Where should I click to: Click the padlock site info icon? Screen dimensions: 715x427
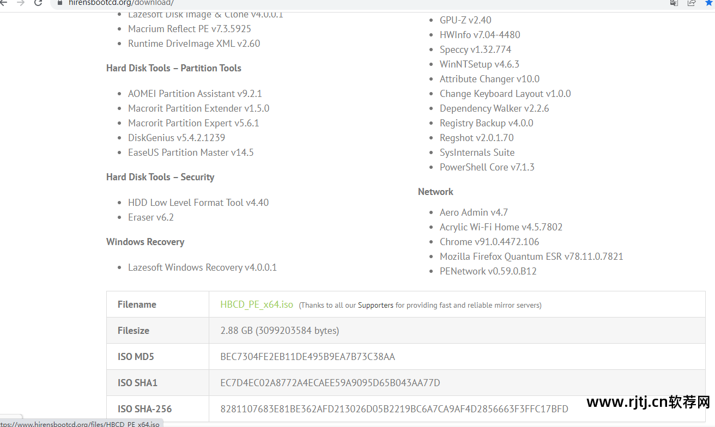click(60, 3)
